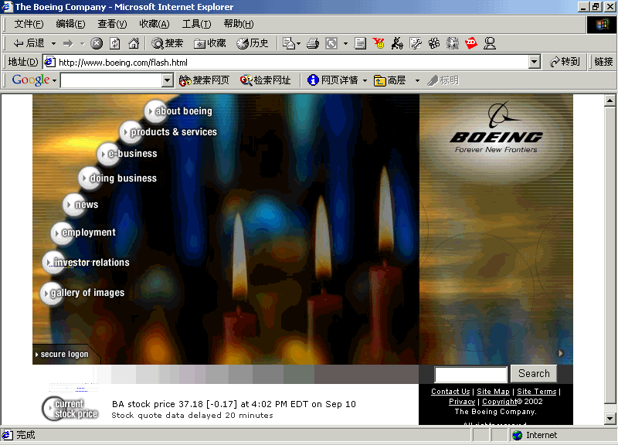Click the 'current stock price' button

pos(70,409)
